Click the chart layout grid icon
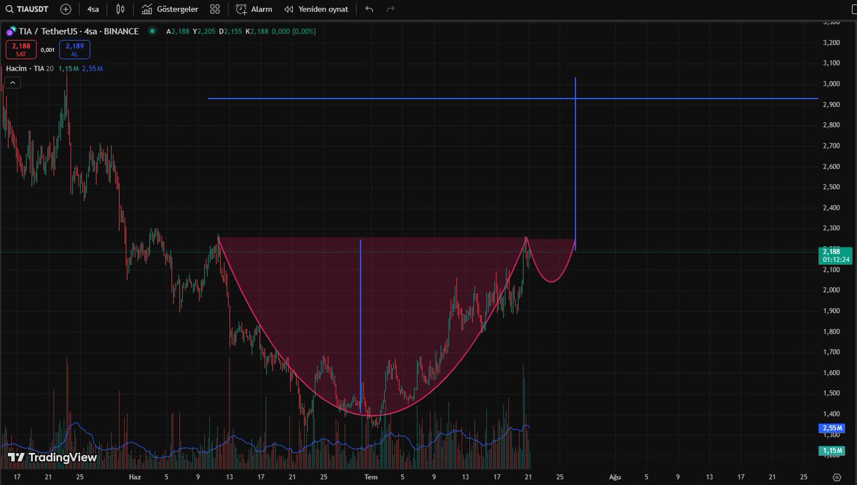The height and width of the screenshot is (485, 857). [x=214, y=9]
